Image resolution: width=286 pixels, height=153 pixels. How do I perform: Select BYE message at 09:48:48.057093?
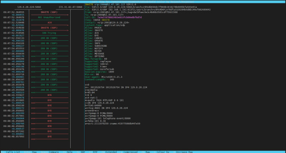coord(50,137)
